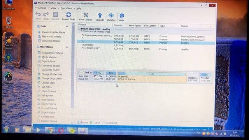Open Opera from the taskbar
This screenshot has height=140, width=249.
(61, 131)
